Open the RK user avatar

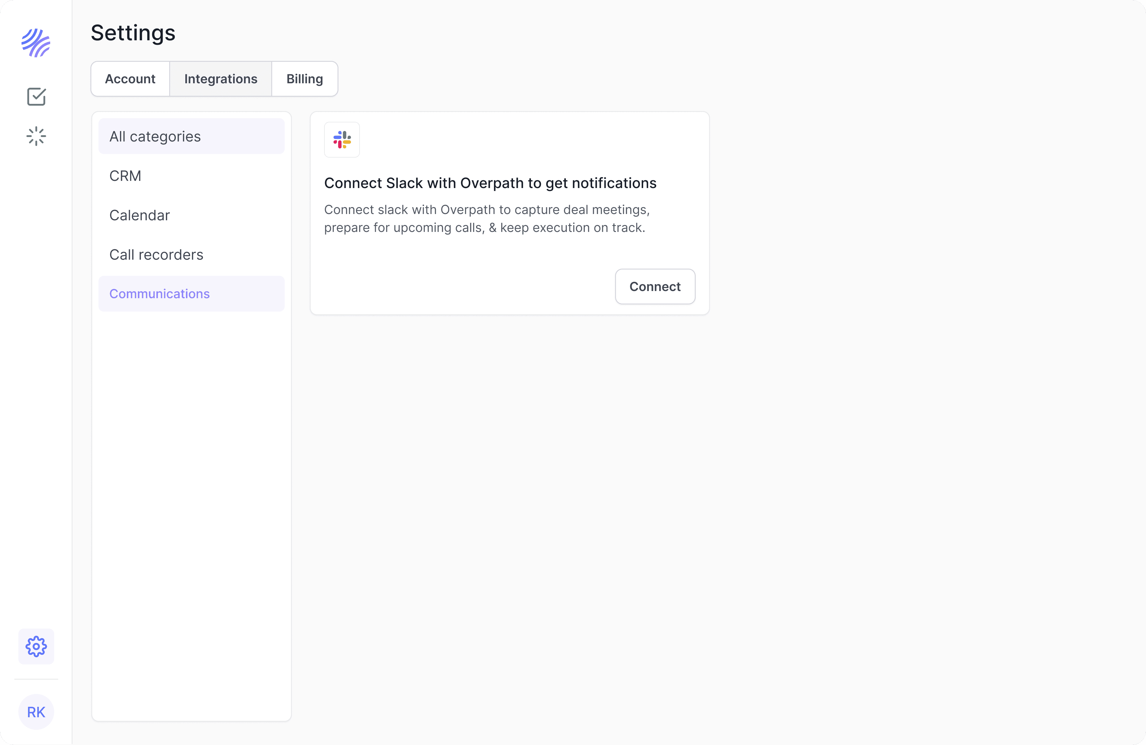point(36,712)
